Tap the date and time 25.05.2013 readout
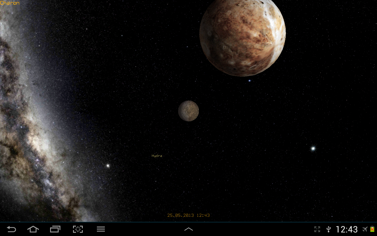377x236 pixels. 188,215
